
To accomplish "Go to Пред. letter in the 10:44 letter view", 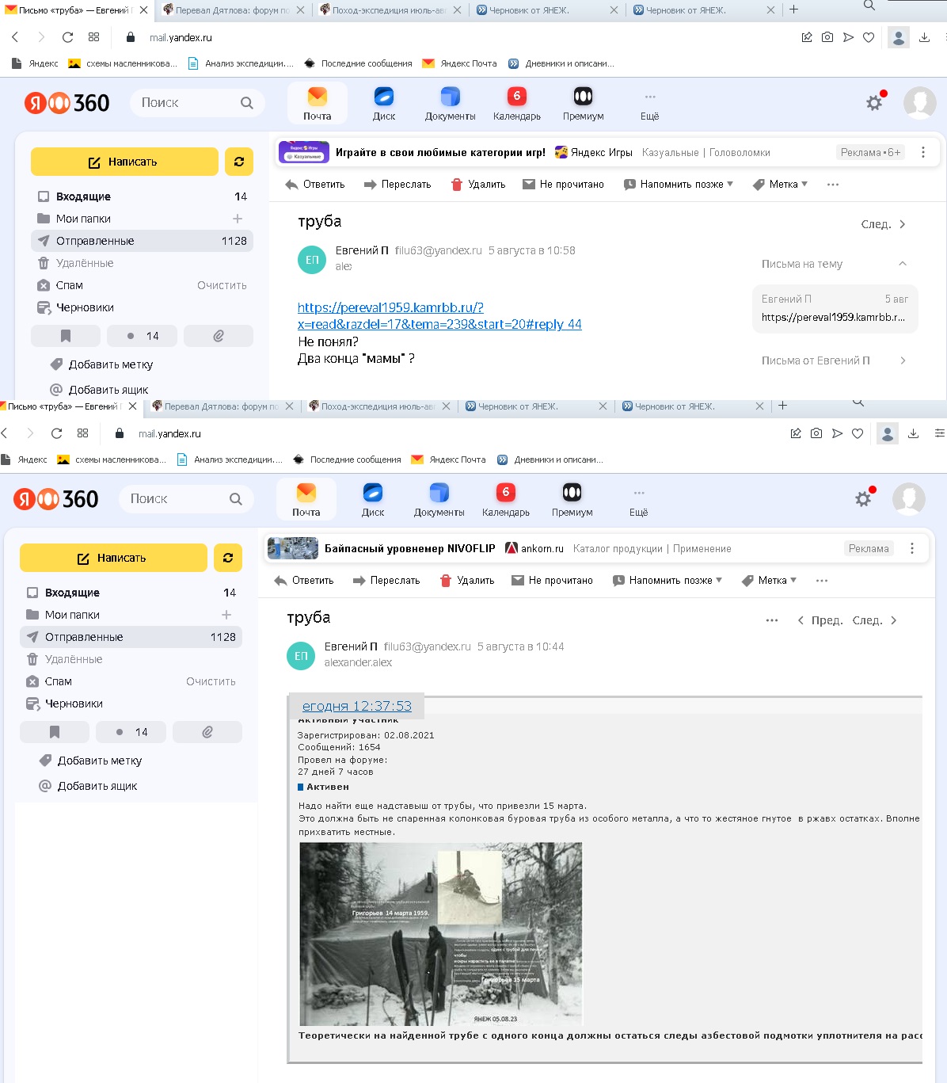I will pos(820,620).
